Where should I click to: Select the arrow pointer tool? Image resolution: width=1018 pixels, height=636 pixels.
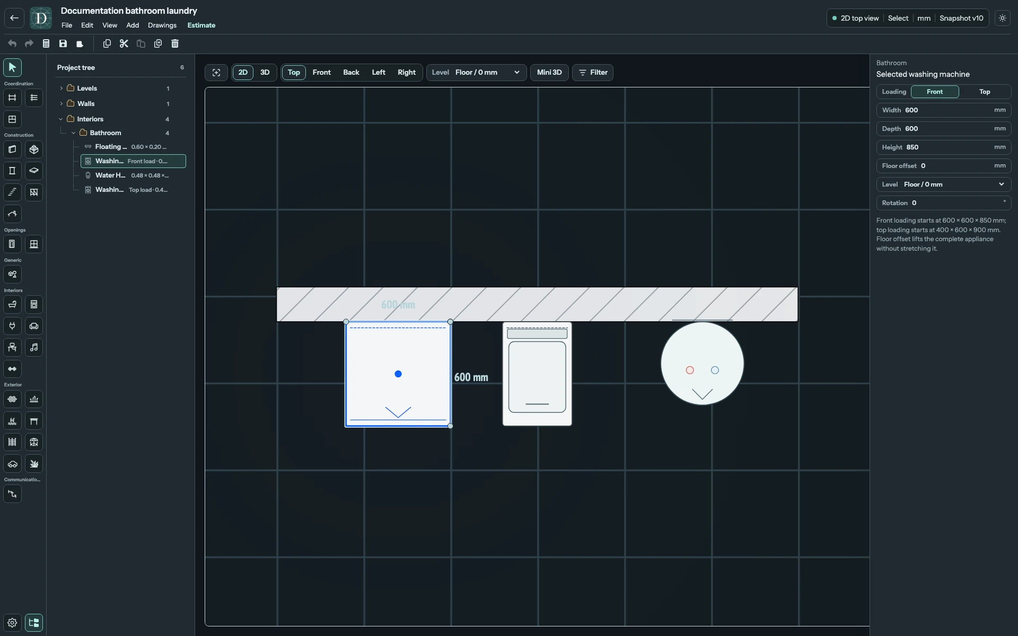(12, 67)
